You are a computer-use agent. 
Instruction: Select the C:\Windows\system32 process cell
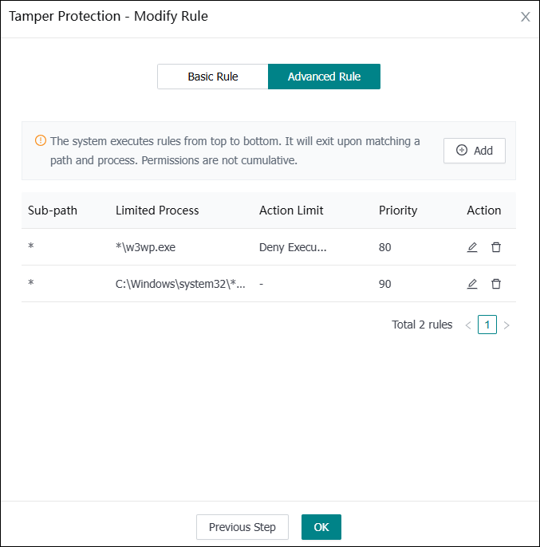pyautogui.click(x=180, y=284)
